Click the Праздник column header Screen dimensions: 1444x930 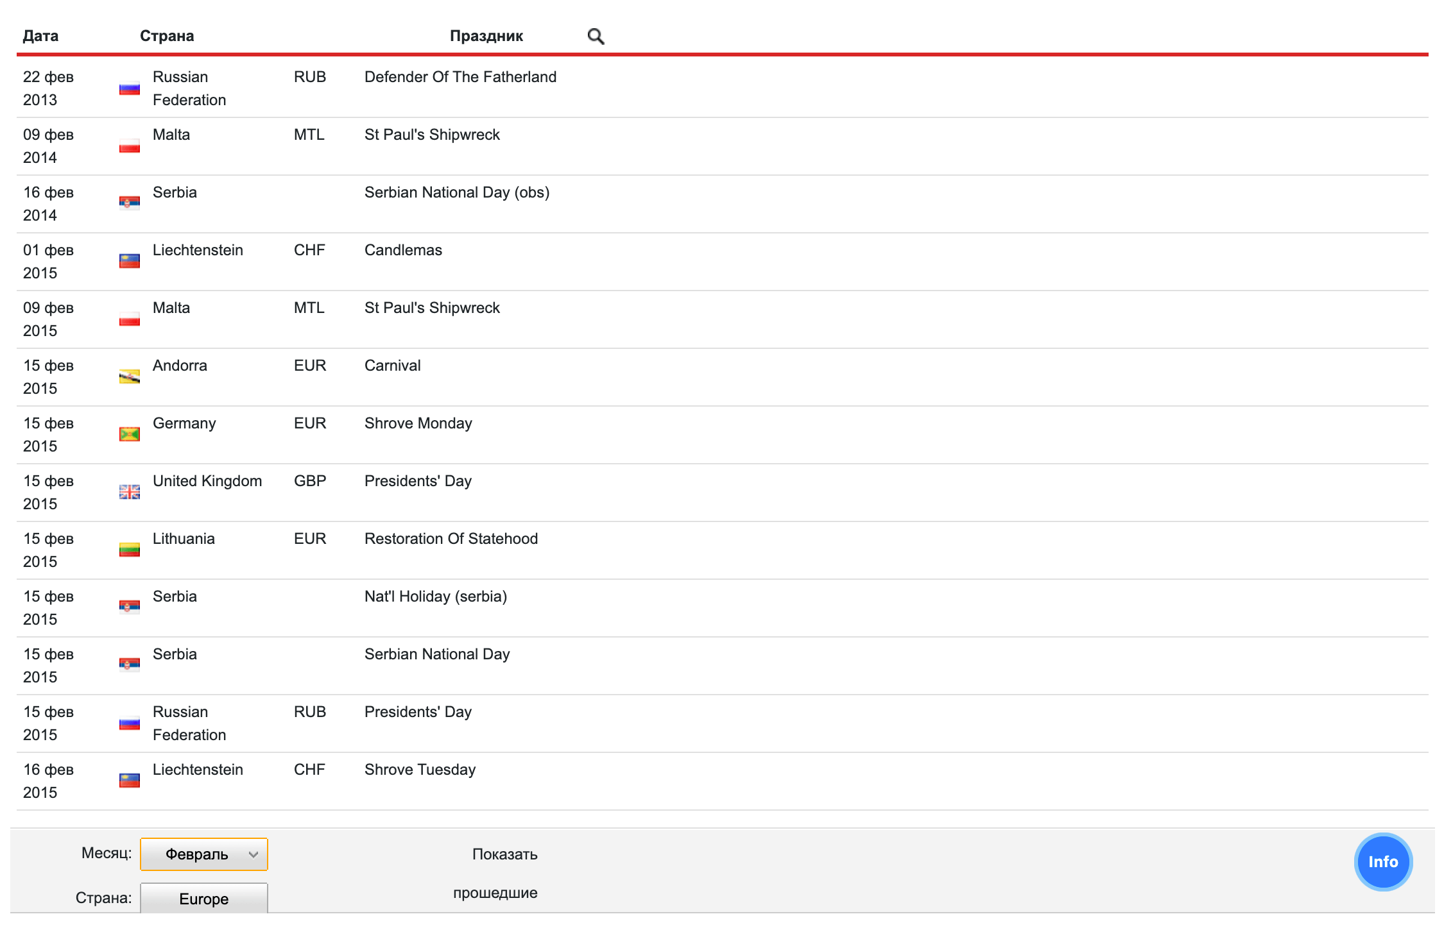click(486, 36)
